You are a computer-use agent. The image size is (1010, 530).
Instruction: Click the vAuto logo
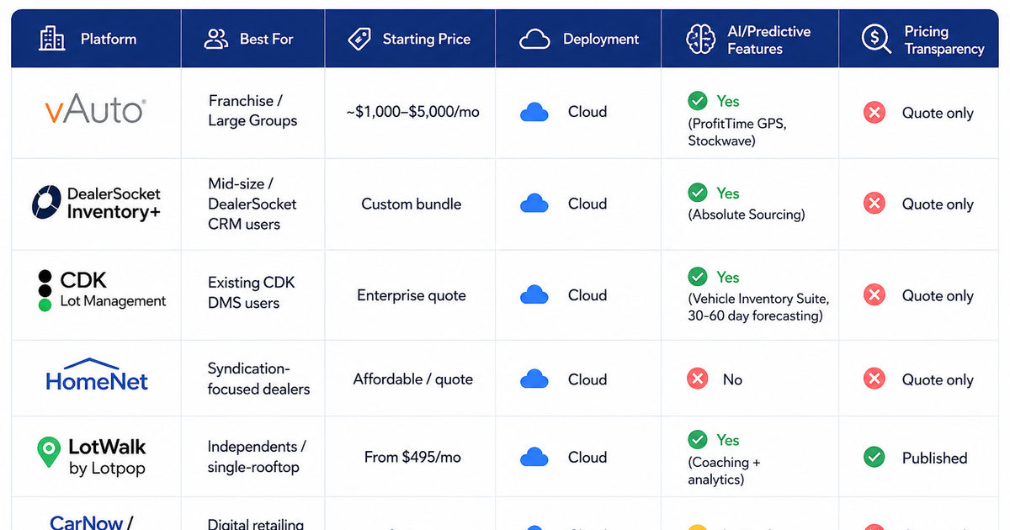click(x=95, y=110)
